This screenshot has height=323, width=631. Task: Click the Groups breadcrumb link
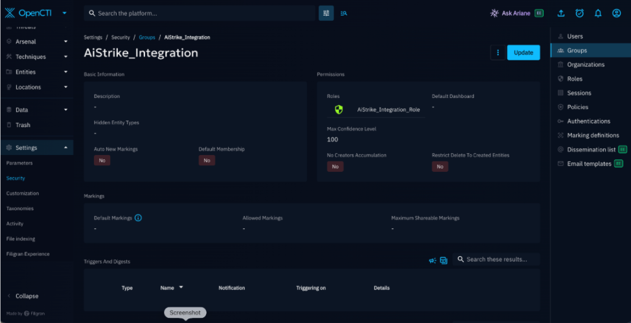coord(147,38)
